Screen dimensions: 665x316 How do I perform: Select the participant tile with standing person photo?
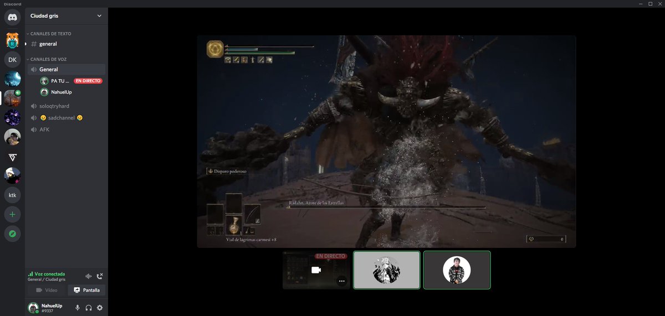[457, 270]
